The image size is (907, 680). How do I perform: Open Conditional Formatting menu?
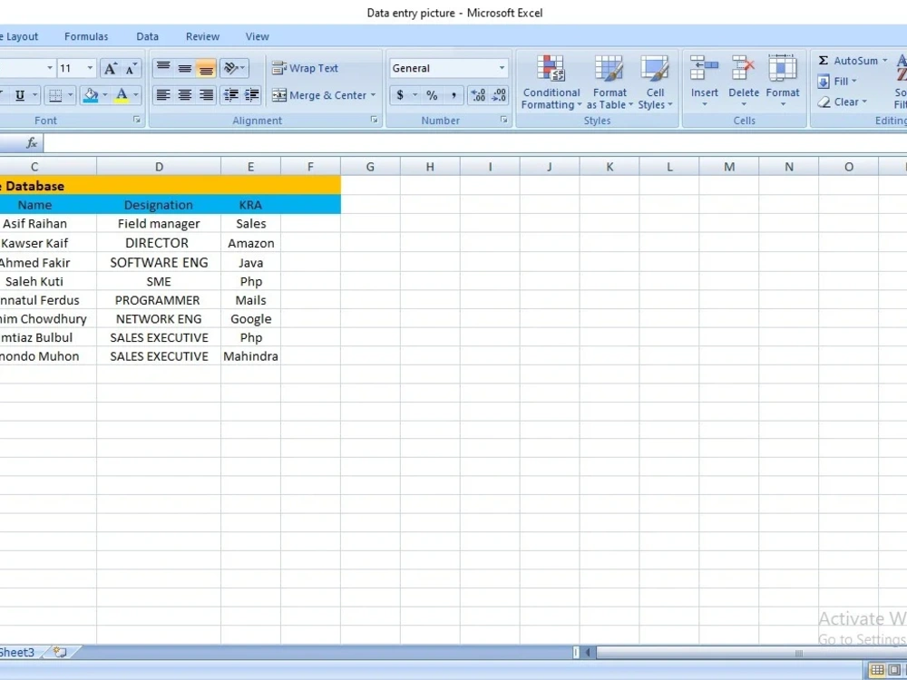[551, 83]
